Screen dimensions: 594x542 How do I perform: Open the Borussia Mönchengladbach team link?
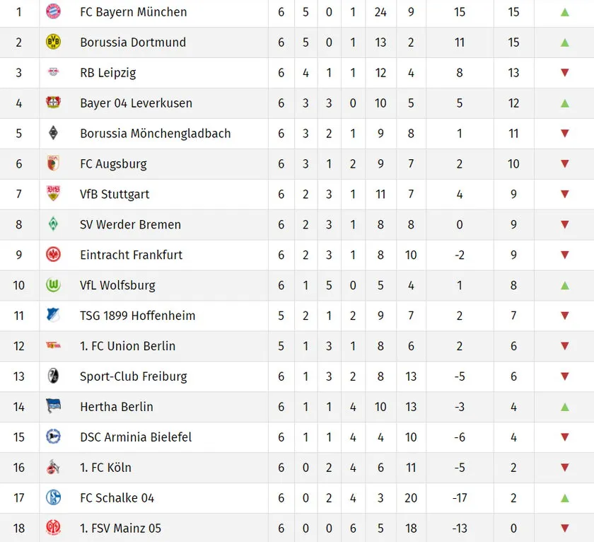pos(155,133)
